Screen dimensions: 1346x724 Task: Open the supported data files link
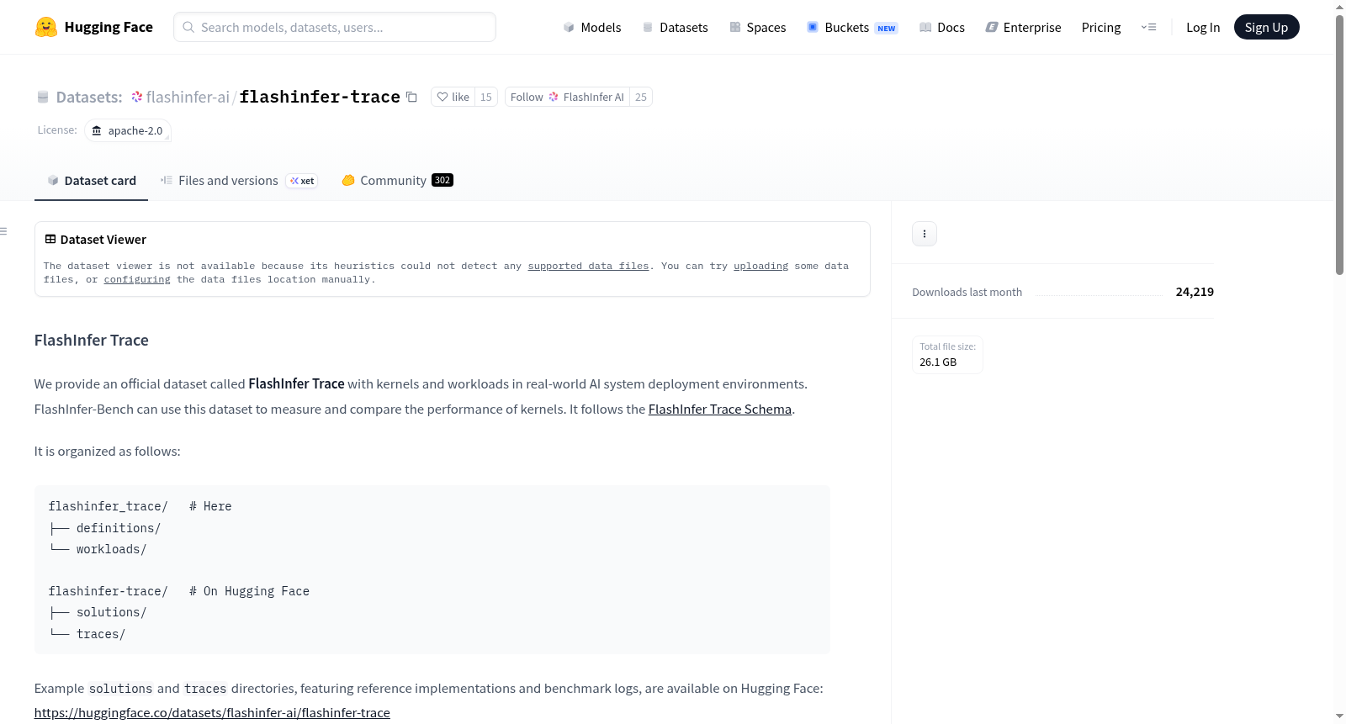tap(588, 266)
